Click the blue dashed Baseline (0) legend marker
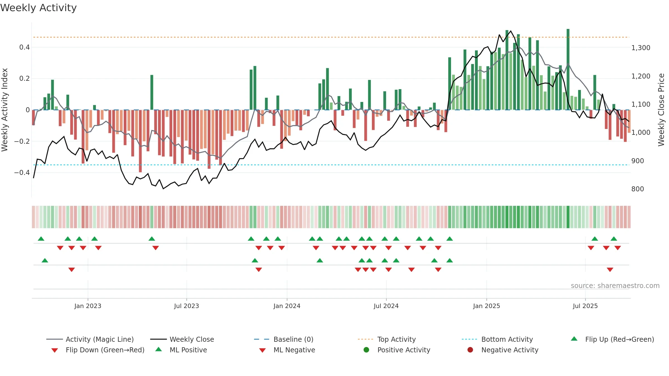This screenshot has width=669, height=376. pyautogui.click(x=262, y=339)
